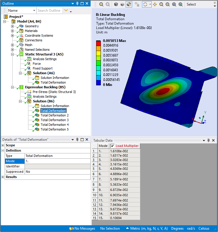Open the Metric units selector in status bar
218x232 pixels.
(147, 228)
